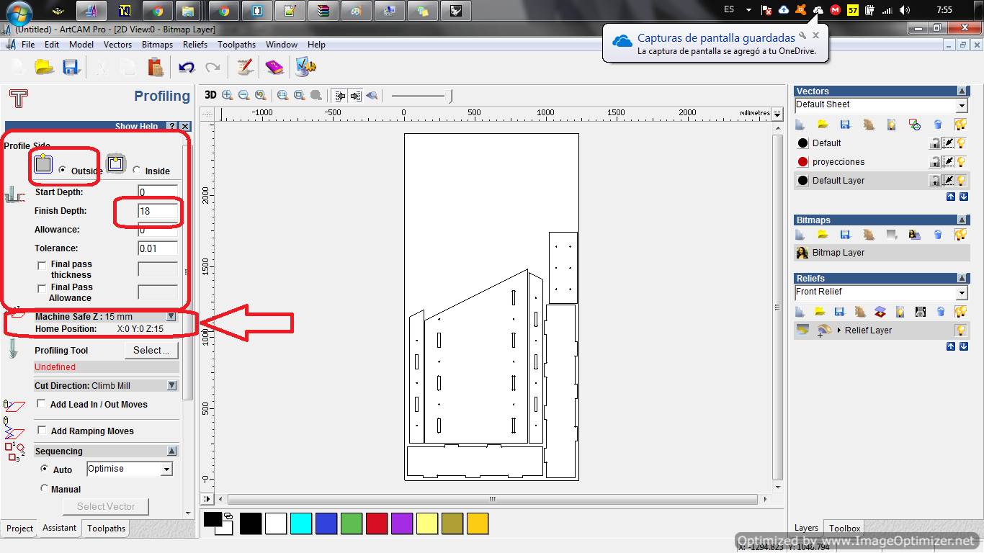The width and height of the screenshot is (984, 553).
Task: Click the Zoom In magnifier icon
Action: 228,95
